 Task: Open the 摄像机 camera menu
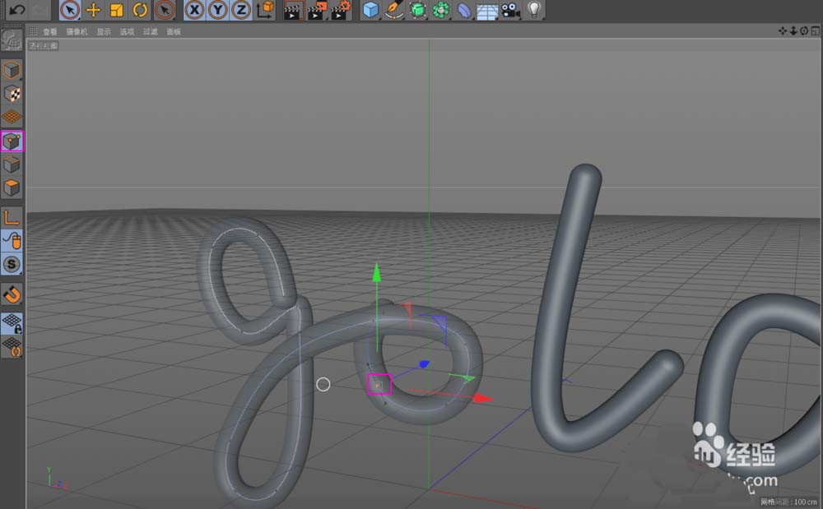point(77,32)
